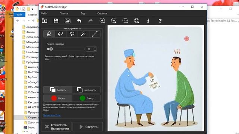Select Заказы folder in Explorer

coord(28,32)
